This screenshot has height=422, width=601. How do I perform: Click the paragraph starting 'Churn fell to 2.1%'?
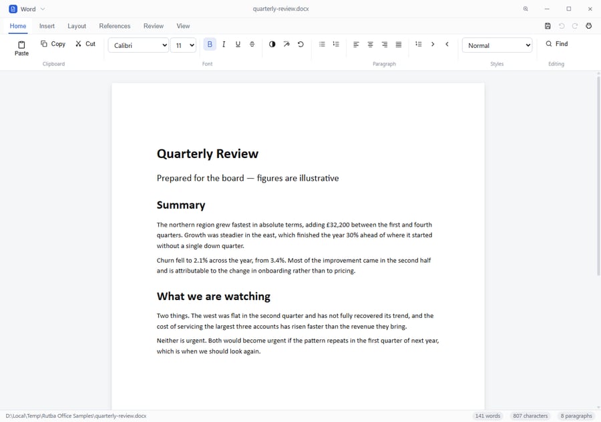point(294,265)
